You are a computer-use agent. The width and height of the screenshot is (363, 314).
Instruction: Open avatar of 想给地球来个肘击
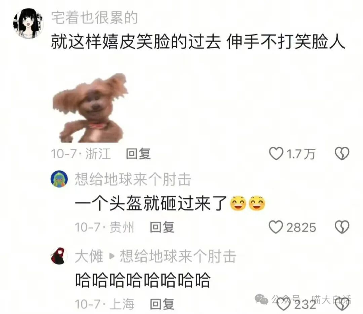click(59, 179)
